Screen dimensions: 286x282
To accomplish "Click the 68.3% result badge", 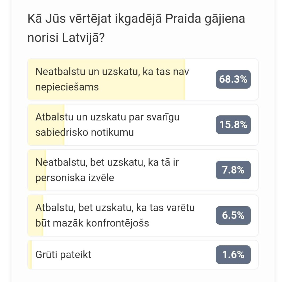I will 233,79.
